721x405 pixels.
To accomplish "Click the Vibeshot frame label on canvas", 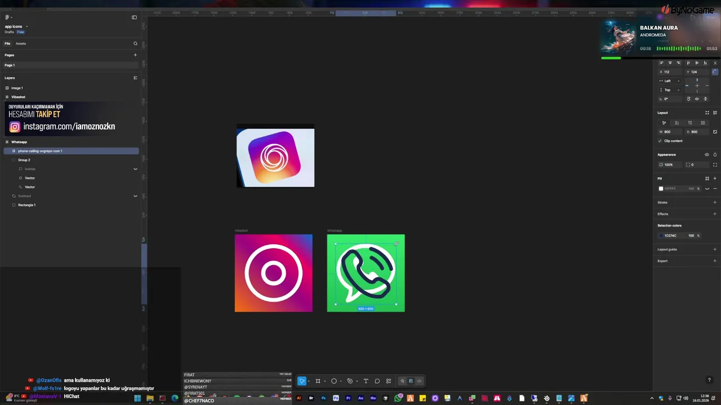I will pos(241,231).
